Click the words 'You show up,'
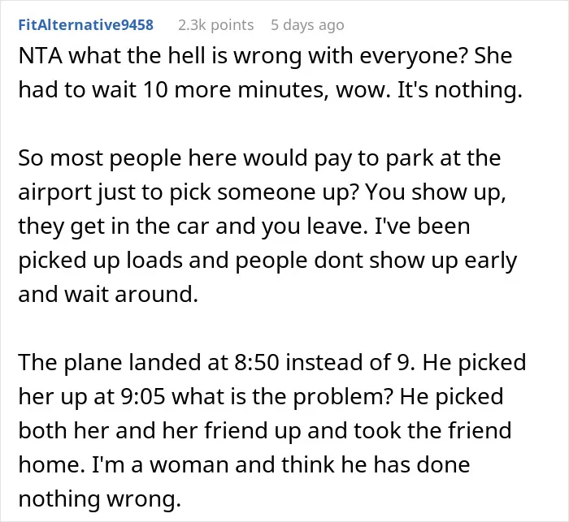569x522 pixels. coord(435,192)
